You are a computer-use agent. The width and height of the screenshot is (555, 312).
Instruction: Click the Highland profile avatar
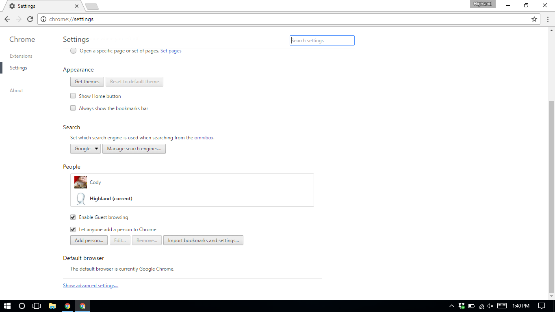(x=80, y=199)
